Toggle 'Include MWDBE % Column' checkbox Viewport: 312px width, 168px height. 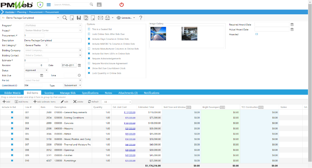click(89, 44)
